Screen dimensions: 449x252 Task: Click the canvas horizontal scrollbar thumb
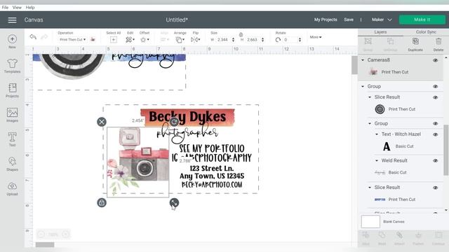point(45,244)
